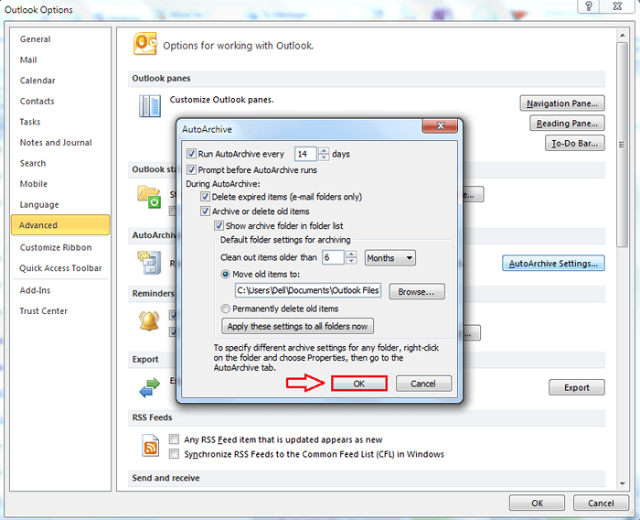The height and width of the screenshot is (520, 640).
Task: Click Apply these settings to all folders now
Action: (x=297, y=326)
